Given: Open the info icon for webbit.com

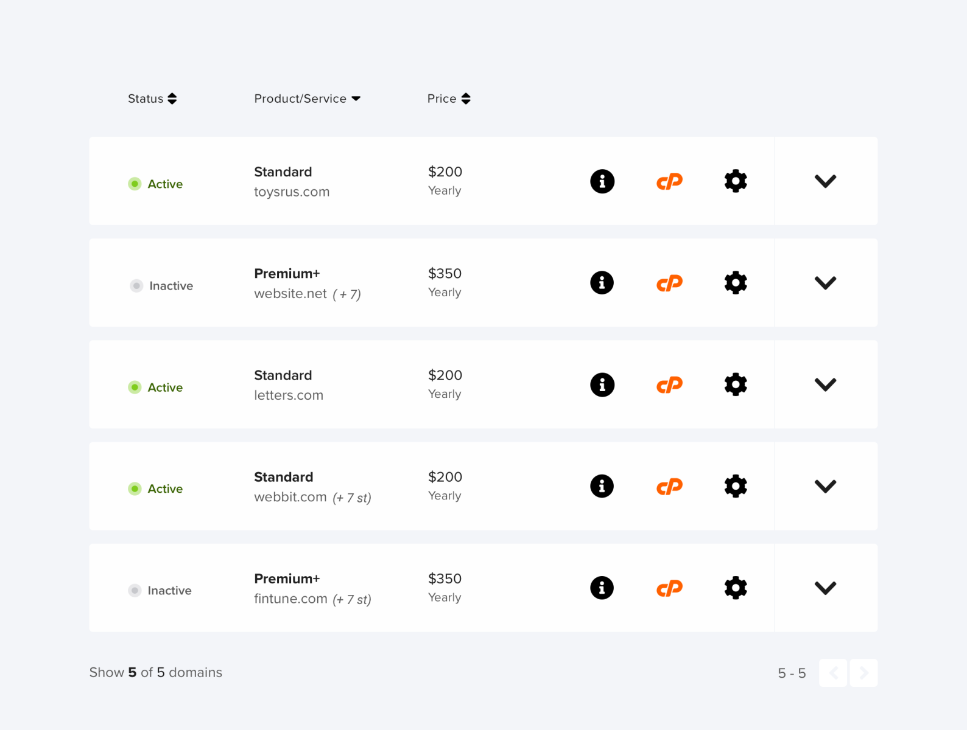Looking at the screenshot, I should [602, 486].
